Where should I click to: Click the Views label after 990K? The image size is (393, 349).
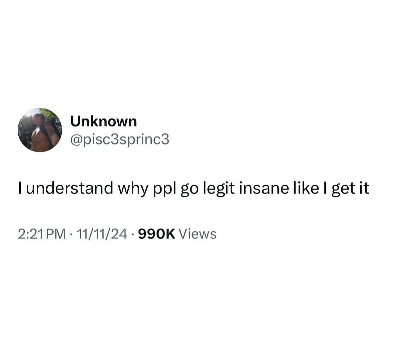point(197,234)
